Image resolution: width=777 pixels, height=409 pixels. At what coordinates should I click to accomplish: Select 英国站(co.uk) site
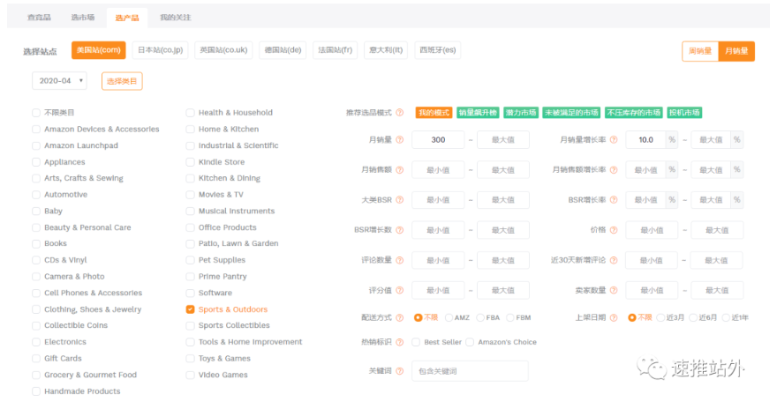click(x=223, y=50)
